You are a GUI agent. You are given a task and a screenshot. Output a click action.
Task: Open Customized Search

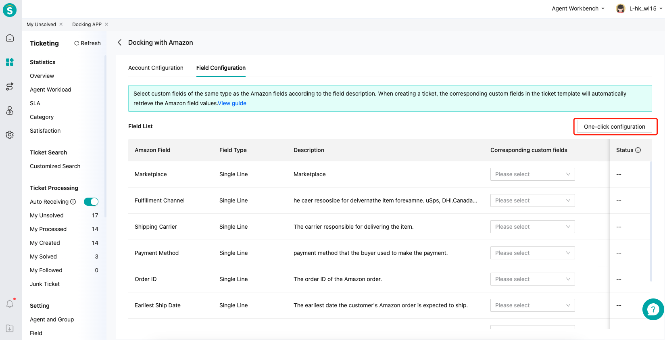coord(55,166)
